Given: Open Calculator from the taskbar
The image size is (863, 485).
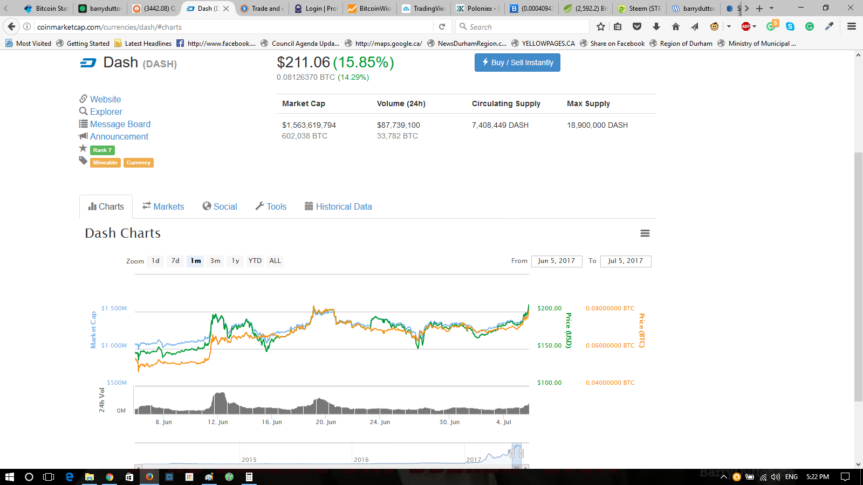Looking at the screenshot, I should coord(249,477).
